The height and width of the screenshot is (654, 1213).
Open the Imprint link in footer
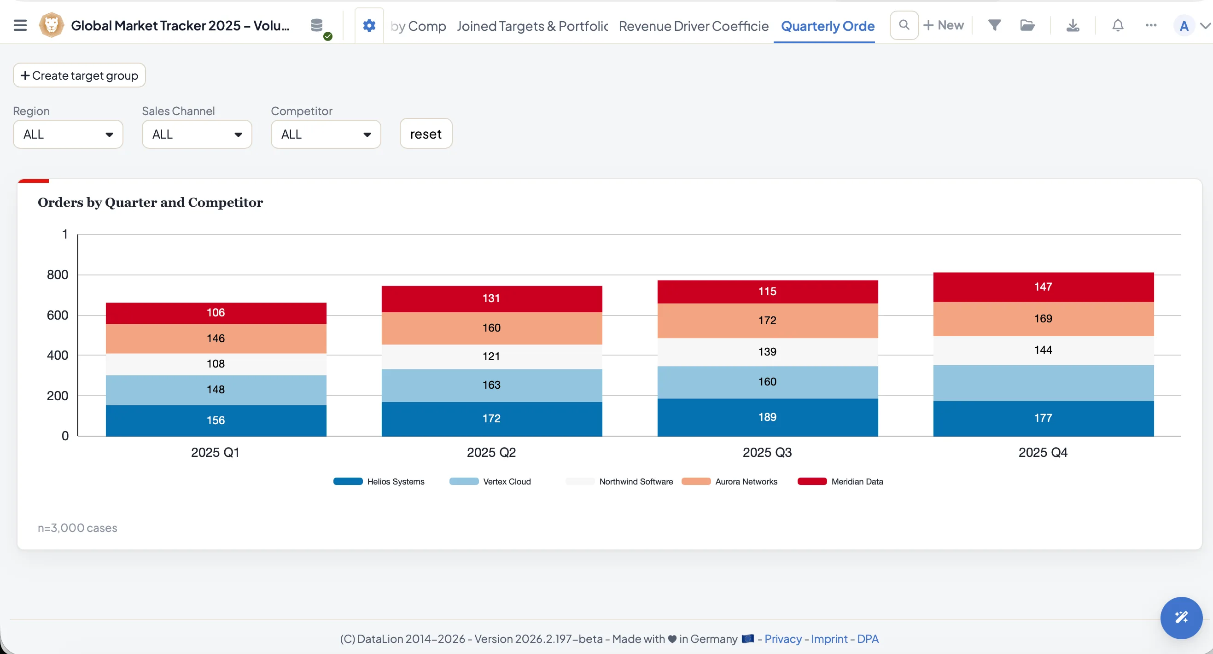829,639
